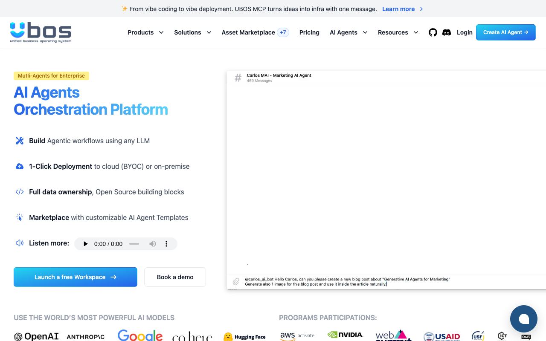Click the cursor click icon beside Marketplace
Viewport: 546px width, 341px height.
20,217
